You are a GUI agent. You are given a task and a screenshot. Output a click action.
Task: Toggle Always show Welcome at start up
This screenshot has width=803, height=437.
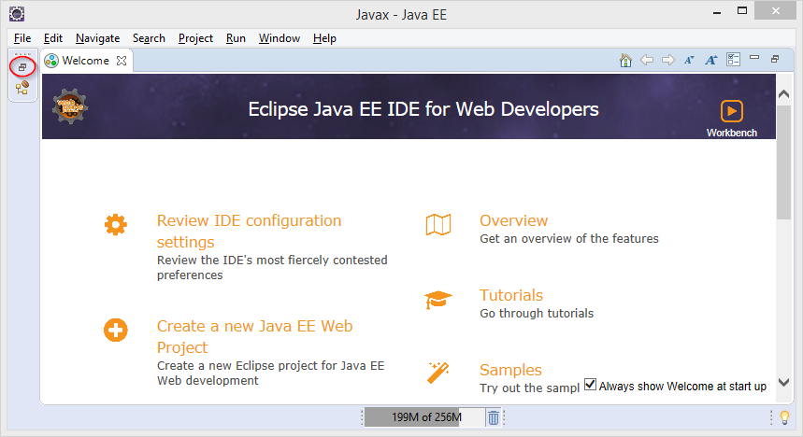(x=591, y=385)
